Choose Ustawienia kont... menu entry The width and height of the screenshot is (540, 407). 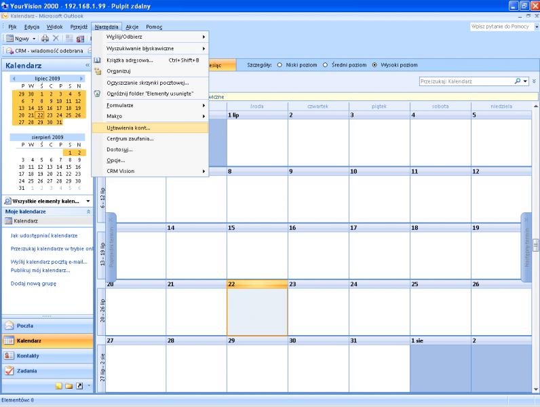(150, 128)
